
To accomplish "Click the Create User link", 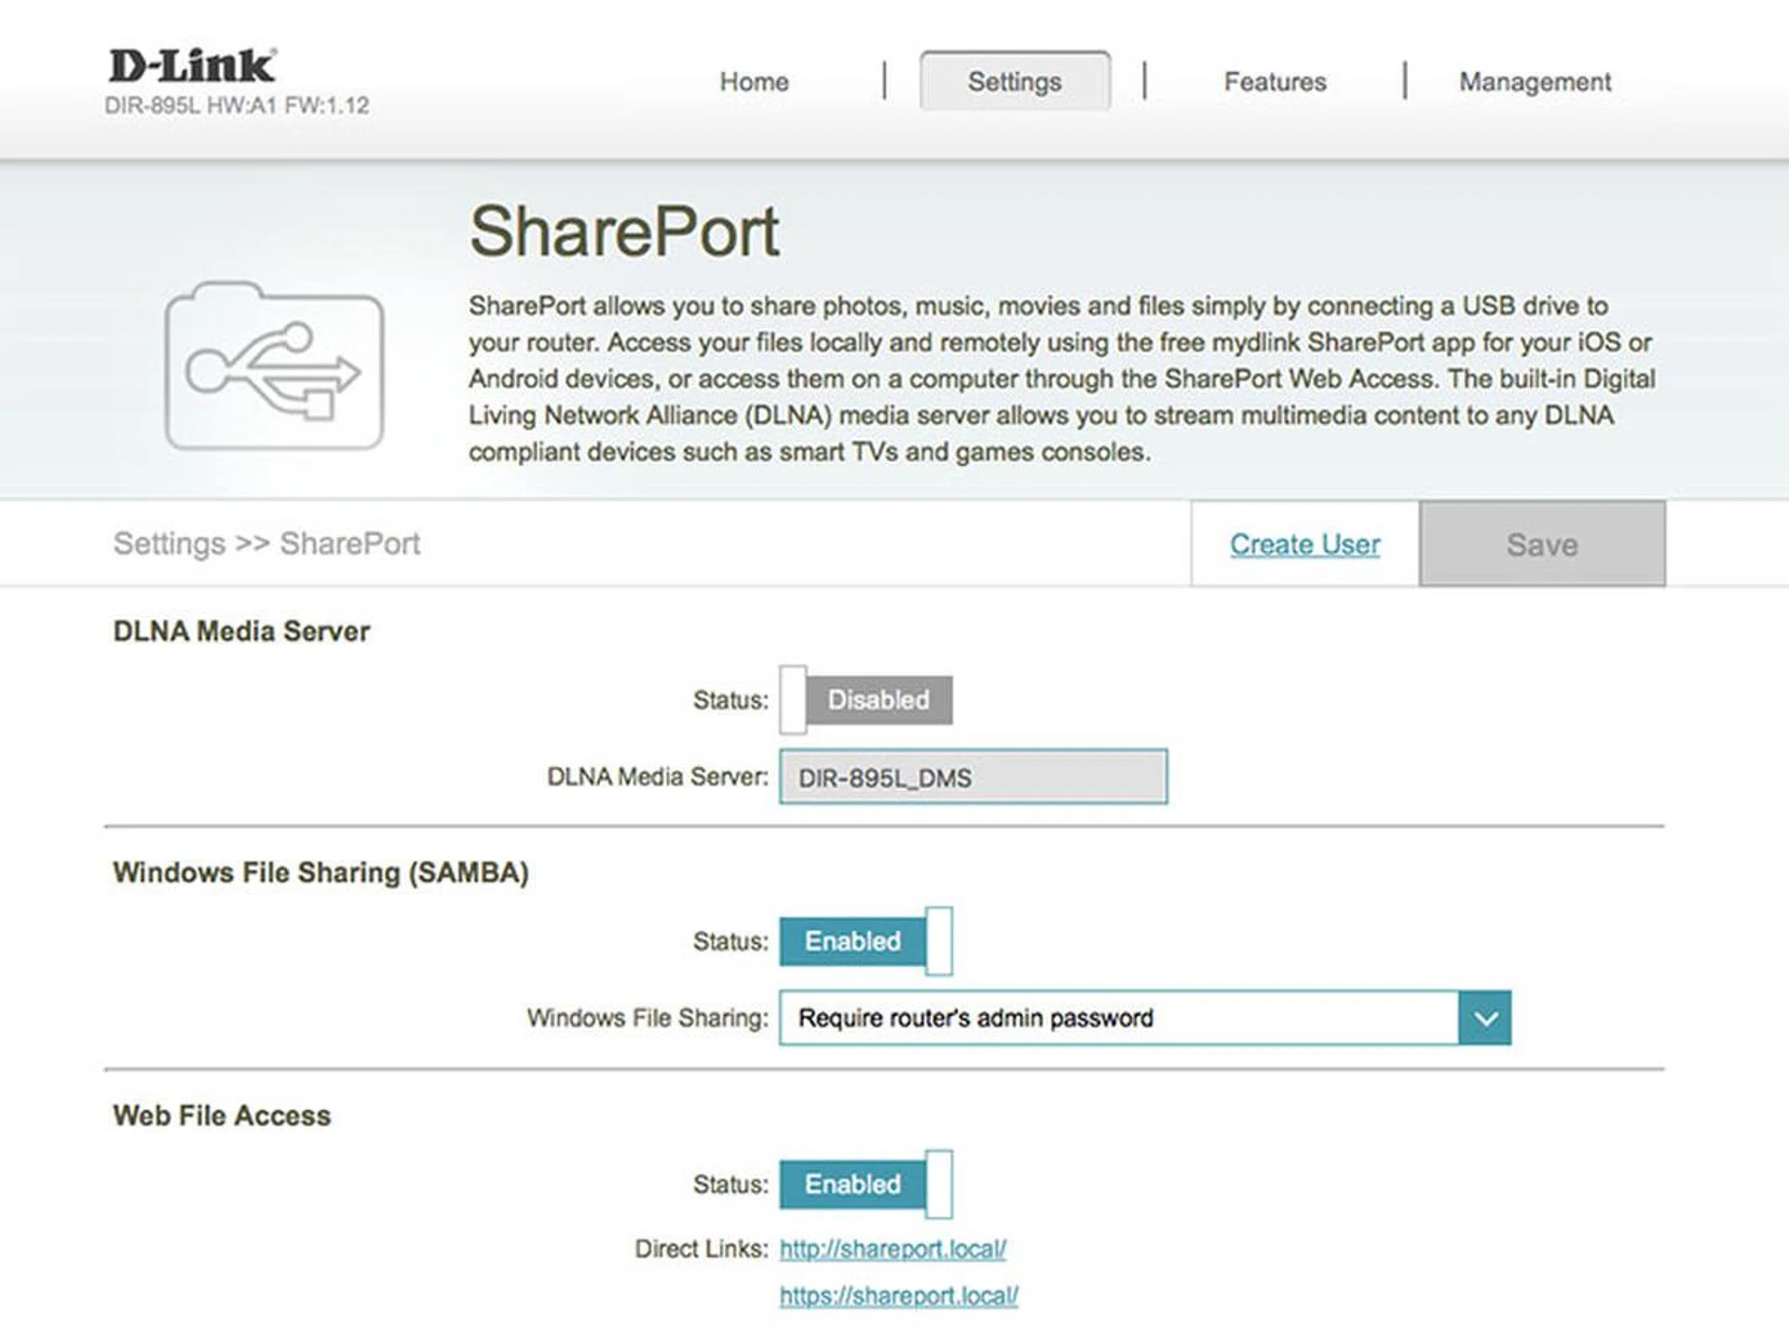I will pos(1304,544).
